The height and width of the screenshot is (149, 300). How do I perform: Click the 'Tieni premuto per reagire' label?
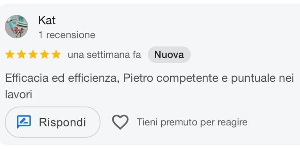tap(192, 122)
